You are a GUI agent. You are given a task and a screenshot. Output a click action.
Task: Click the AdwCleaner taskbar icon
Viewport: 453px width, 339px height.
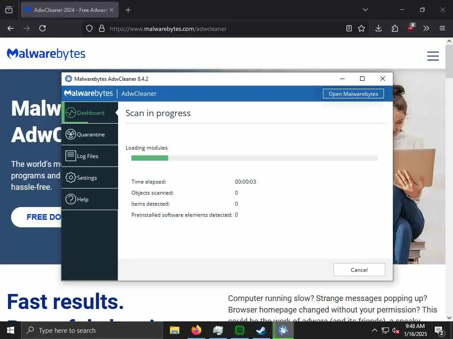click(283, 330)
